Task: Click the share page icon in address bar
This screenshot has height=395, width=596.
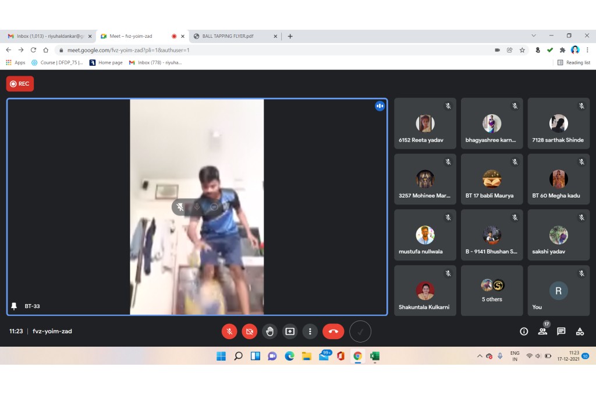Action: pyautogui.click(x=510, y=50)
